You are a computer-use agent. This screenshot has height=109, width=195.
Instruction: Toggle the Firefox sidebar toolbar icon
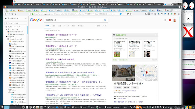pos(149,14)
